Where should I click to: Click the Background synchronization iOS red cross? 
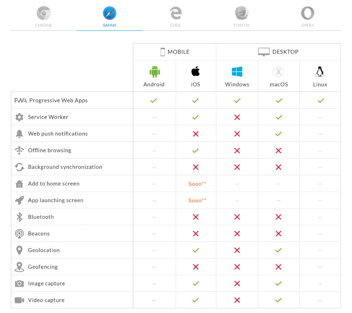click(196, 167)
